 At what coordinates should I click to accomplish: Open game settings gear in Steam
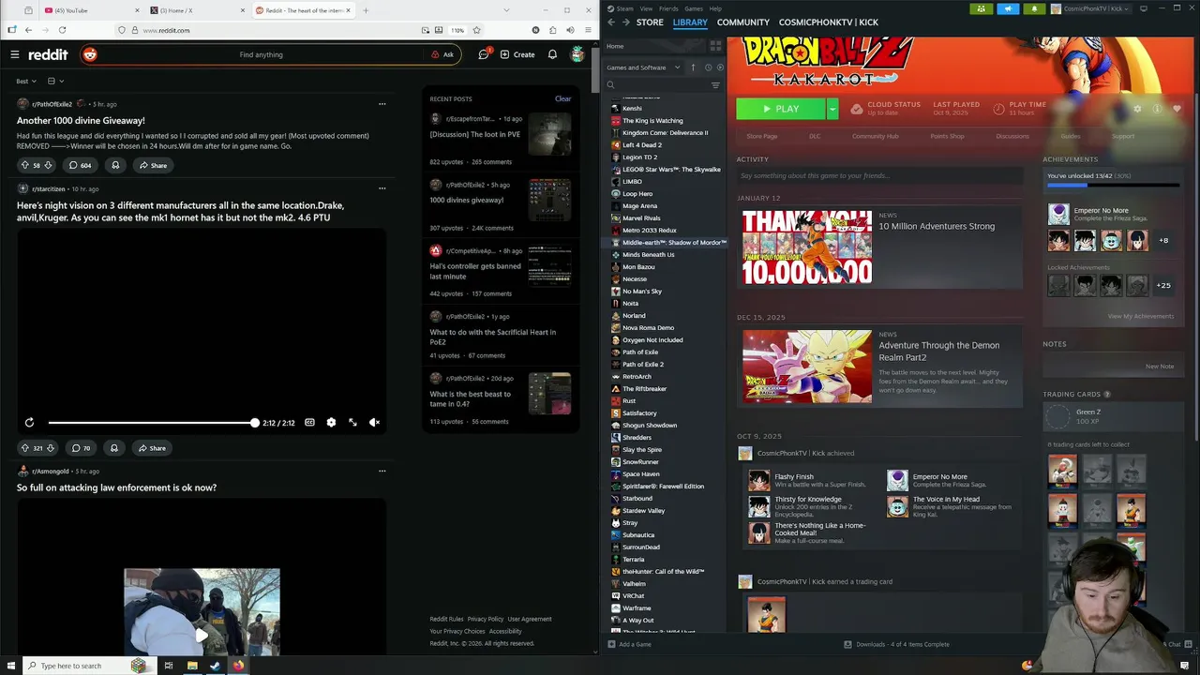1137,109
